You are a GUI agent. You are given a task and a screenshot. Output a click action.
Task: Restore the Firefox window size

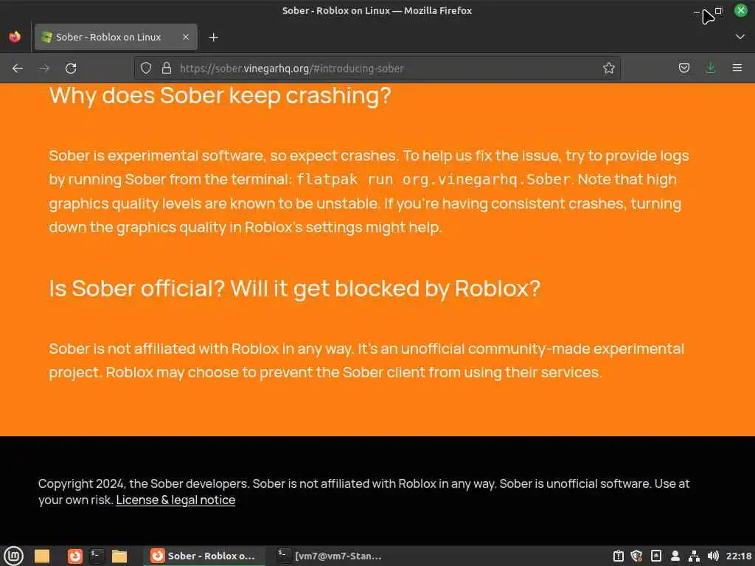718,10
